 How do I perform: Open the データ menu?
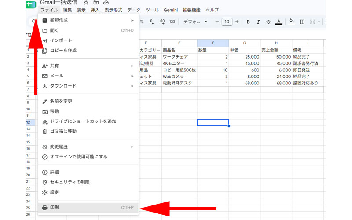pyautogui.click(x=134, y=10)
